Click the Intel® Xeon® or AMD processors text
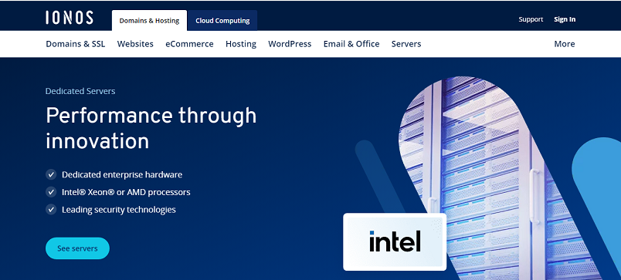The width and height of the screenshot is (621, 280). coord(126,192)
